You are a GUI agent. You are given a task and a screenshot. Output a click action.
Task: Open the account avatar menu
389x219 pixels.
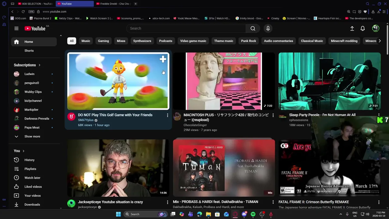click(x=376, y=28)
